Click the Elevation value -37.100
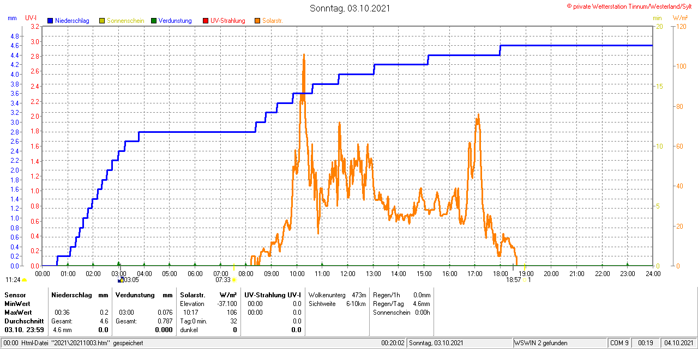This screenshot has height=349, width=698. click(x=227, y=304)
